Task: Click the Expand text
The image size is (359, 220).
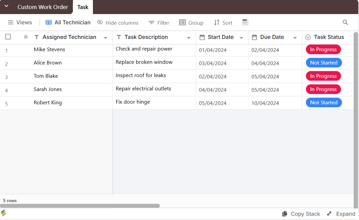Action: tap(345, 214)
